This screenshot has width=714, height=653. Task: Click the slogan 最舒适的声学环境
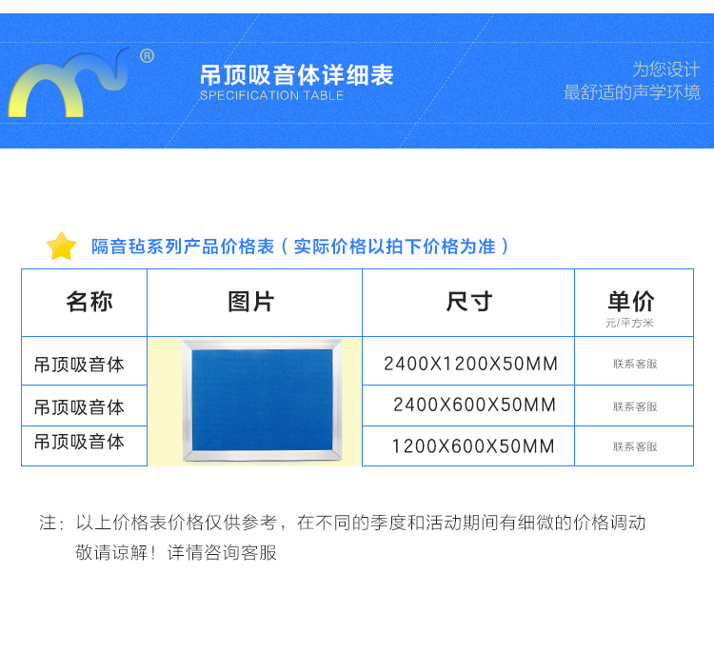631,92
